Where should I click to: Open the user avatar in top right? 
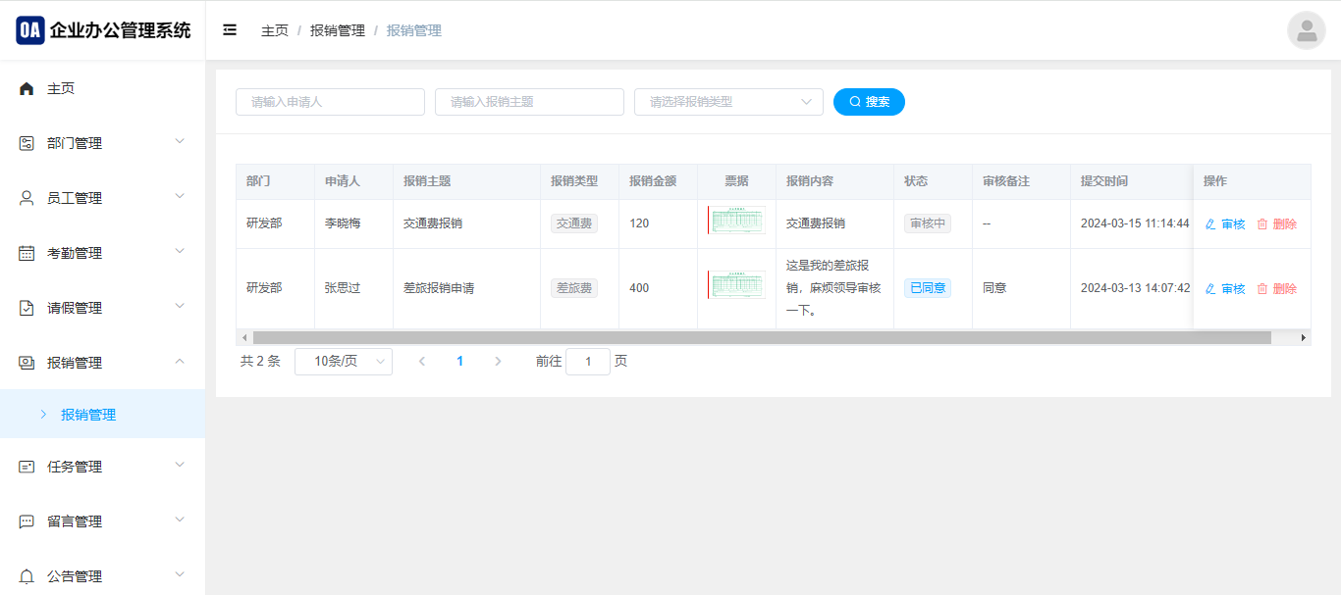click(1306, 30)
